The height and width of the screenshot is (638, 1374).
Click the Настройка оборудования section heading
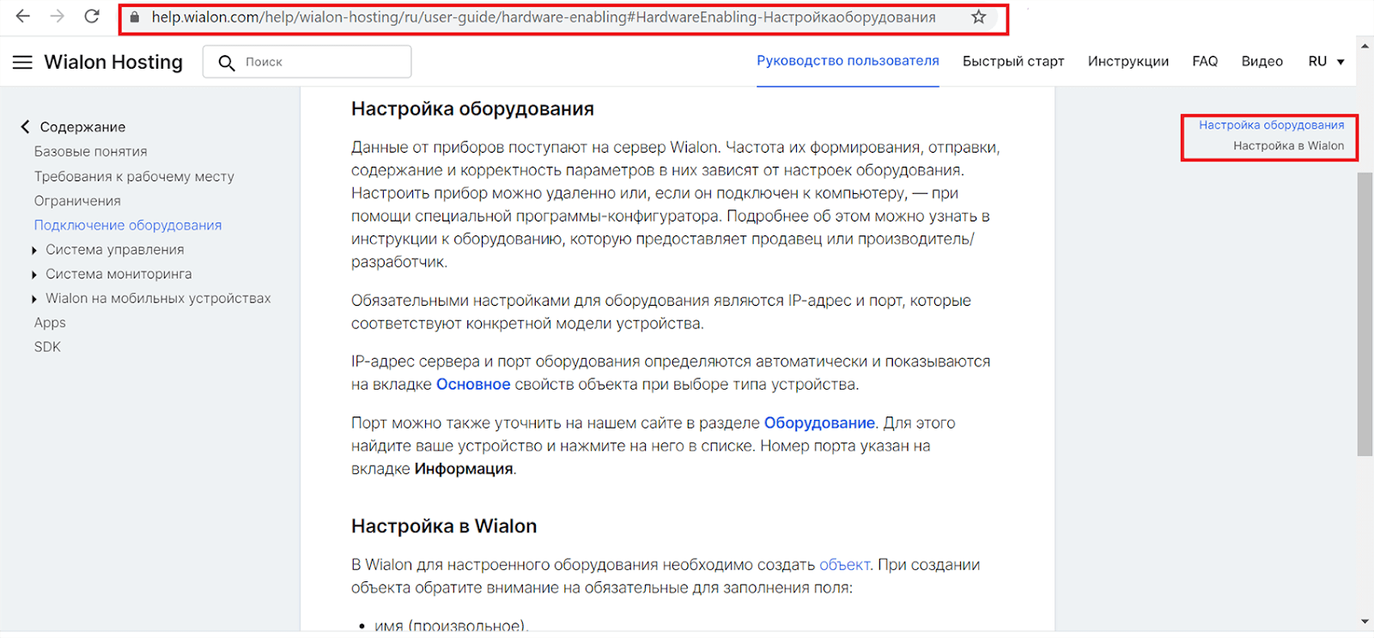tap(472, 109)
